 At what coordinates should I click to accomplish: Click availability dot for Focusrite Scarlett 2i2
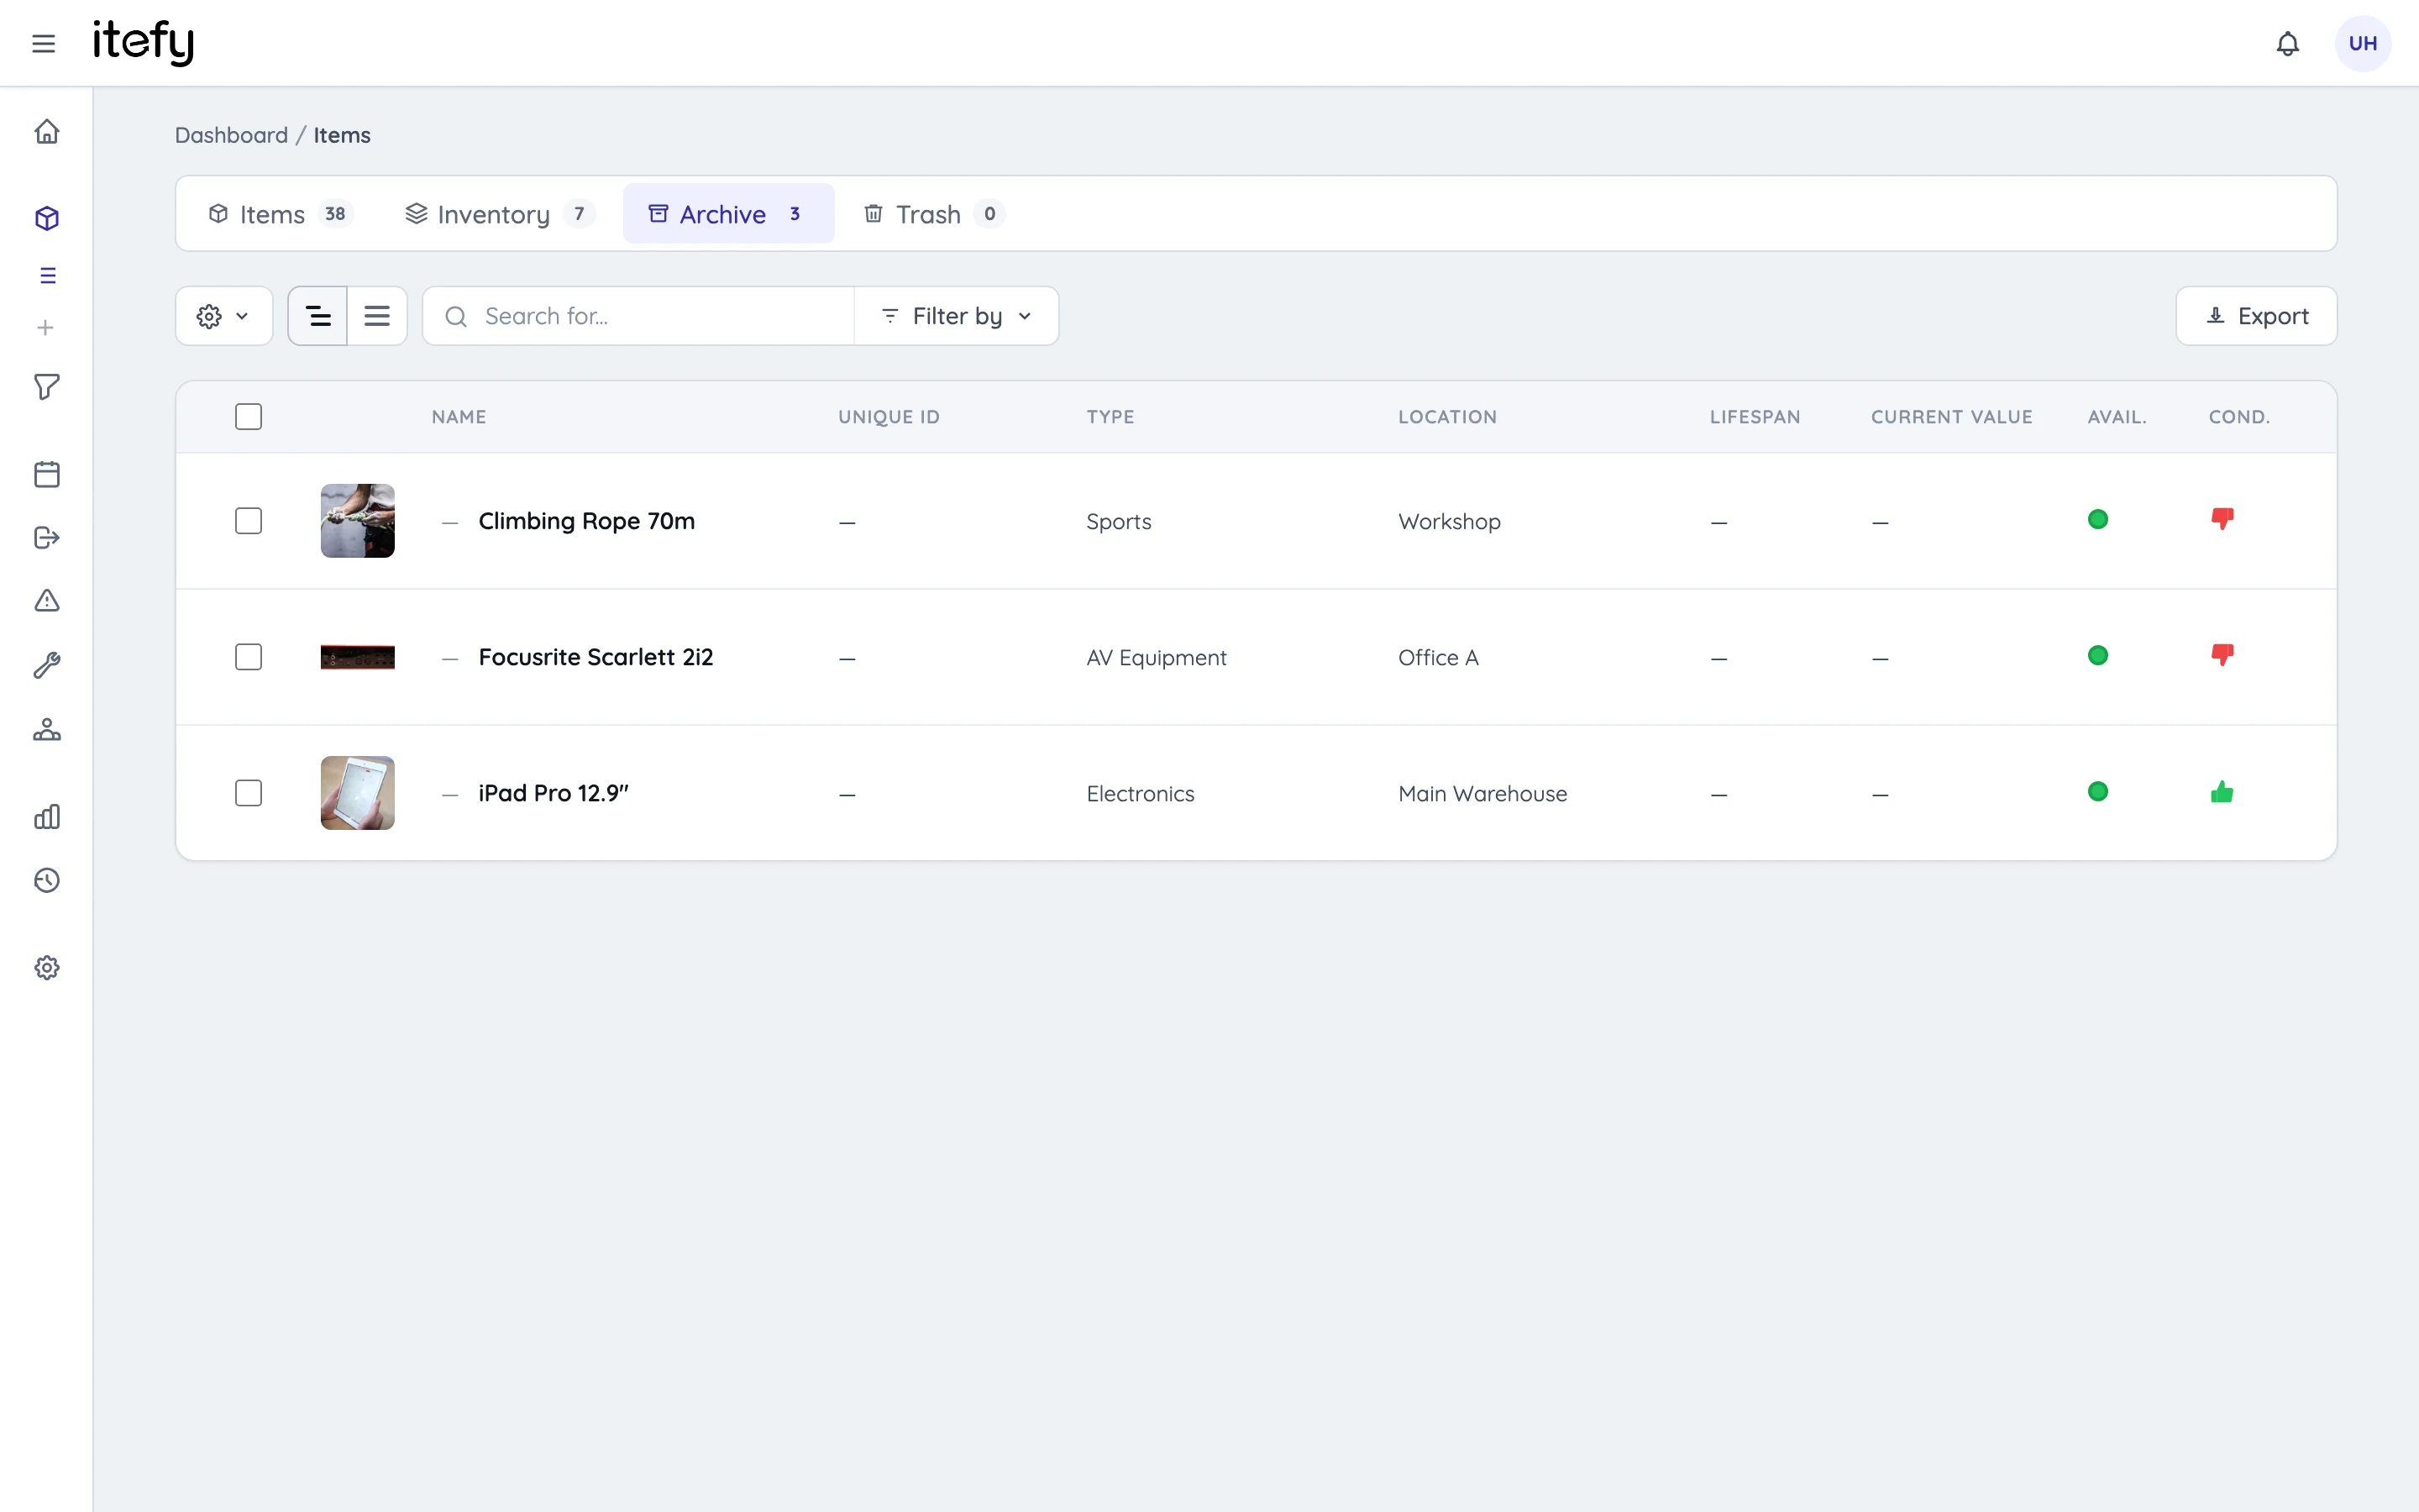(2098, 655)
